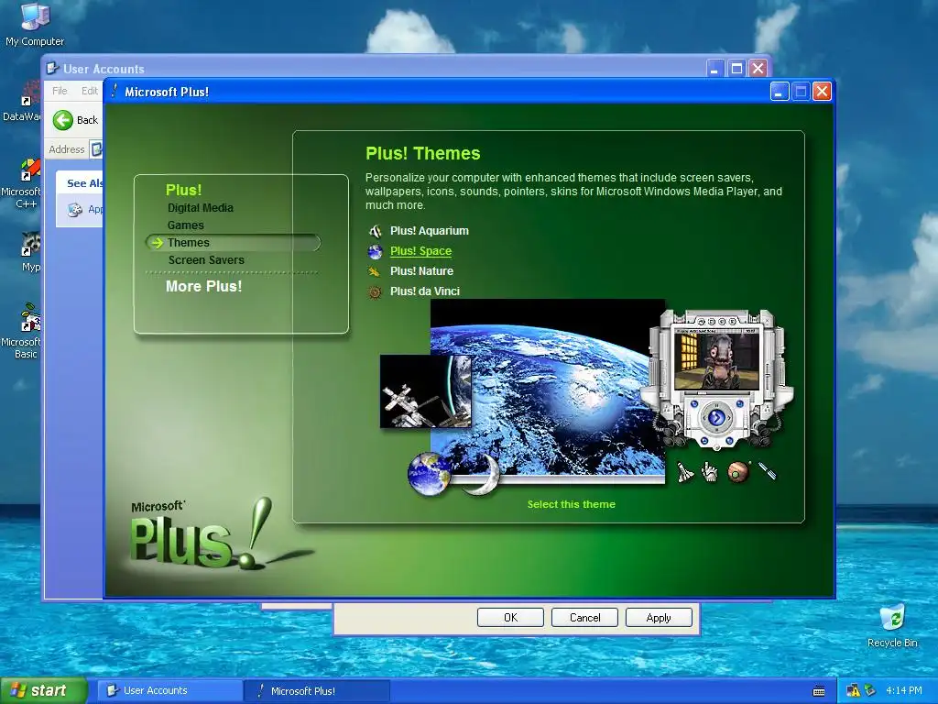Click the raccoon desktop shortcut icon
Screen dimensions: 938x704
pyautogui.click(x=29, y=245)
